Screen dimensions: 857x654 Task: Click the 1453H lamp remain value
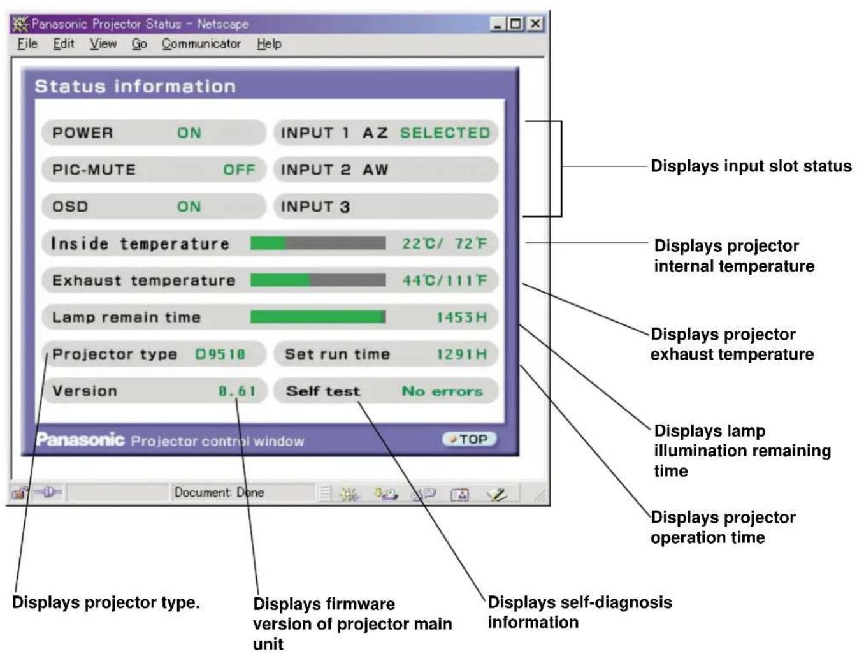tap(461, 317)
